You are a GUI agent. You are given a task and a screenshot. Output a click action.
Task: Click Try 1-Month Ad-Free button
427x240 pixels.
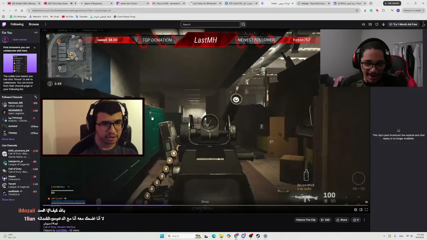coord(403,24)
